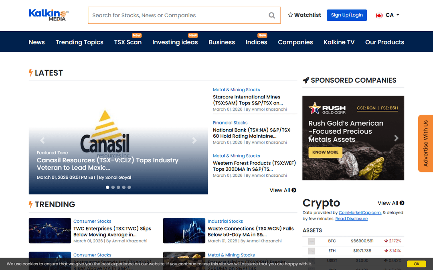Click Metal & Mining Stocks above Starcore article
The width and height of the screenshot is (433, 270).
[x=237, y=90]
